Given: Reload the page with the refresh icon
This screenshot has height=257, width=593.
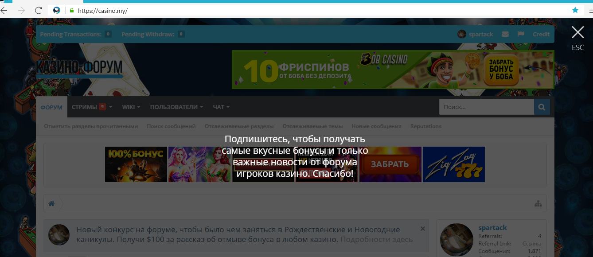Looking at the screenshot, I should click(x=39, y=10).
